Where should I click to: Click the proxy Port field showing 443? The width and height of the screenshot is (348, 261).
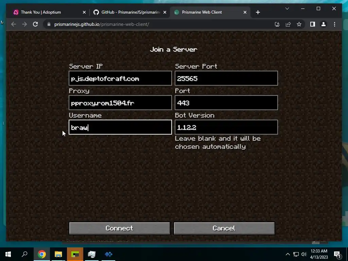[x=226, y=103]
